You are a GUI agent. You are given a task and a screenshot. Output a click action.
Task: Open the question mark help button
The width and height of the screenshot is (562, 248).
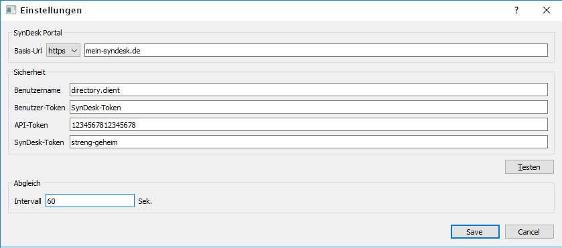(x=516, y=11)
